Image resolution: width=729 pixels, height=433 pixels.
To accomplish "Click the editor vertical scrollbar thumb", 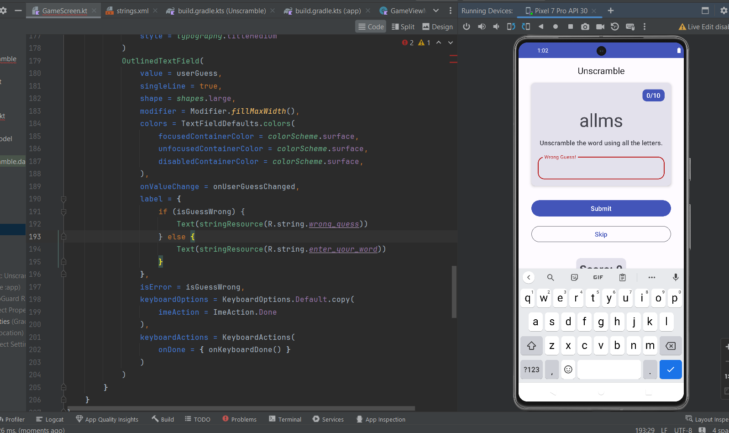I will 454,291.
